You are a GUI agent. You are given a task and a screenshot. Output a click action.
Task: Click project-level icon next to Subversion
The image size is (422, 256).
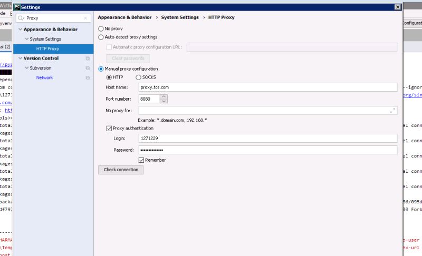(88, 68)
